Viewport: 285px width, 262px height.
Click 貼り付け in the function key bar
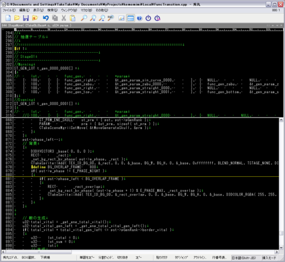[161, 257]
